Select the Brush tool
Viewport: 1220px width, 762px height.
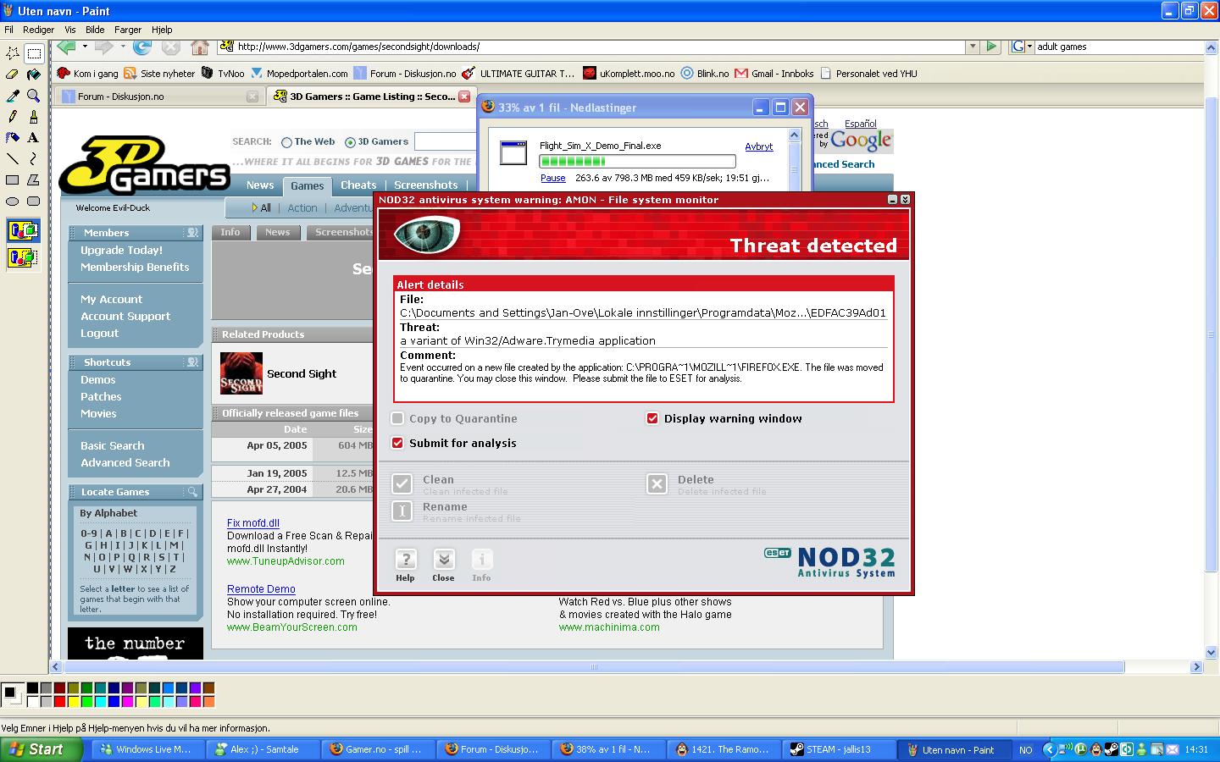[34, 117]
